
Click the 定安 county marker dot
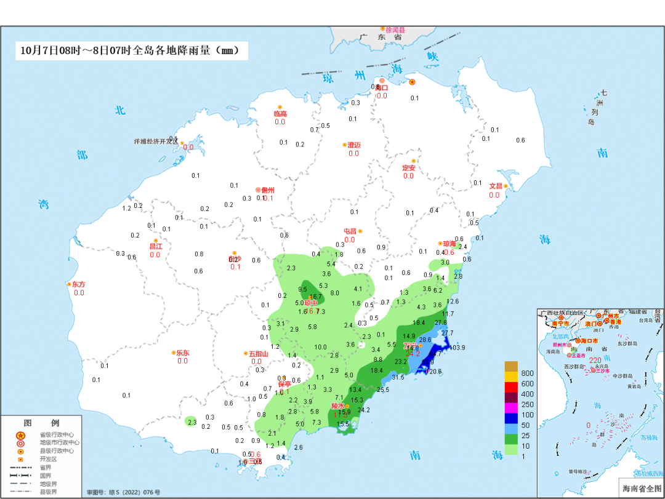click(x=414, y=161)
